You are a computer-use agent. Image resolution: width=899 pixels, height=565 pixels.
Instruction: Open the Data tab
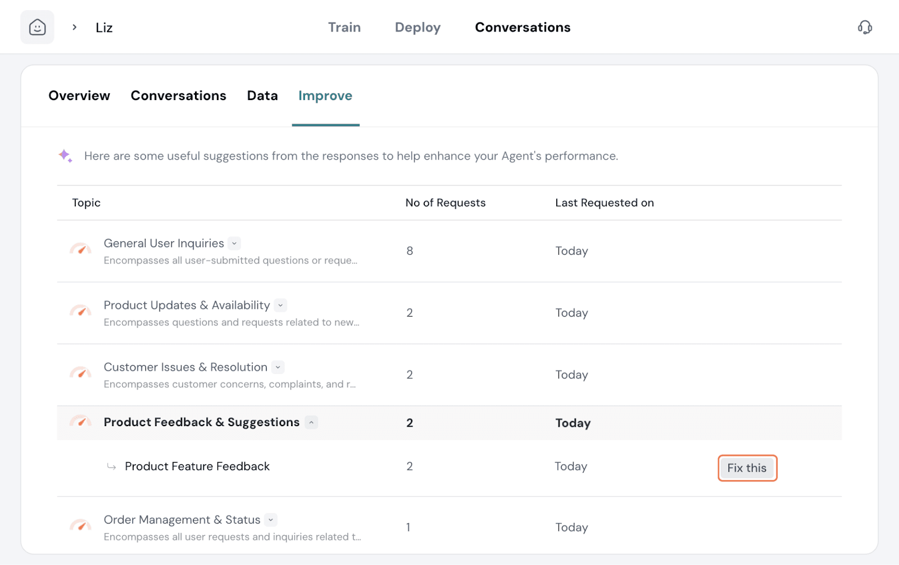[262, 96]
